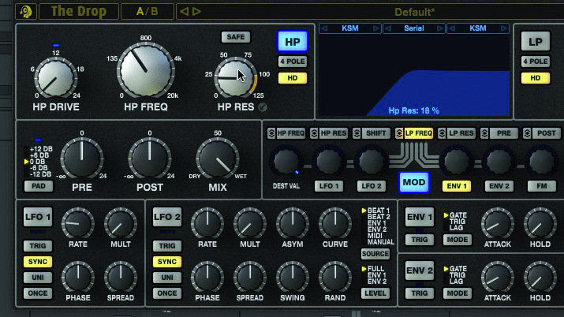
Task: Select the LFO 1 modulation source tab
Action: 329,186
